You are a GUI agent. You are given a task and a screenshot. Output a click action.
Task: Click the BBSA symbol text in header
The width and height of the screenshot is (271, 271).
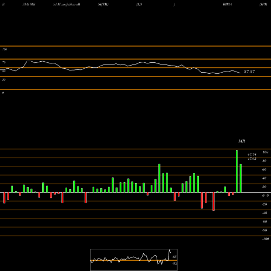coord(227,4)
